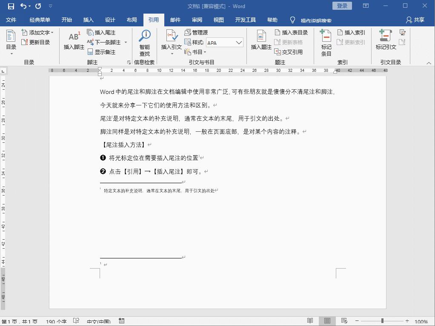Click 下一条脚注 button
Image resolution: width=435 pixels, height=326 pixels.
pyautogui.click(x=104, y=43)
